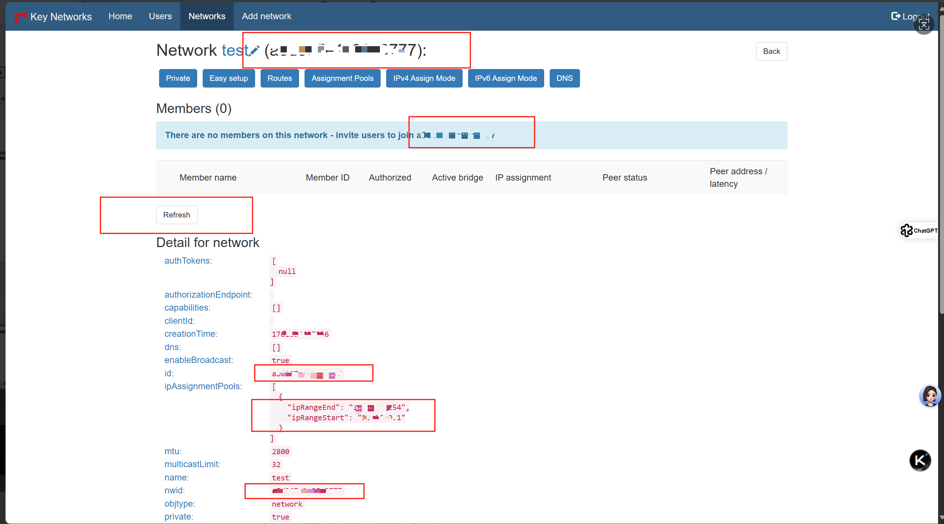Click the screenshot capture icon top right
Image resolution: width=944 pixels, height=524 pixels.
tap(924, 25)
